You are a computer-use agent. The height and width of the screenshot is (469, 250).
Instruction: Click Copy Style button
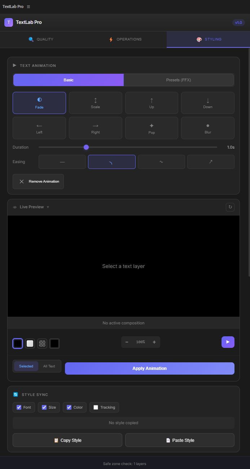67,440
